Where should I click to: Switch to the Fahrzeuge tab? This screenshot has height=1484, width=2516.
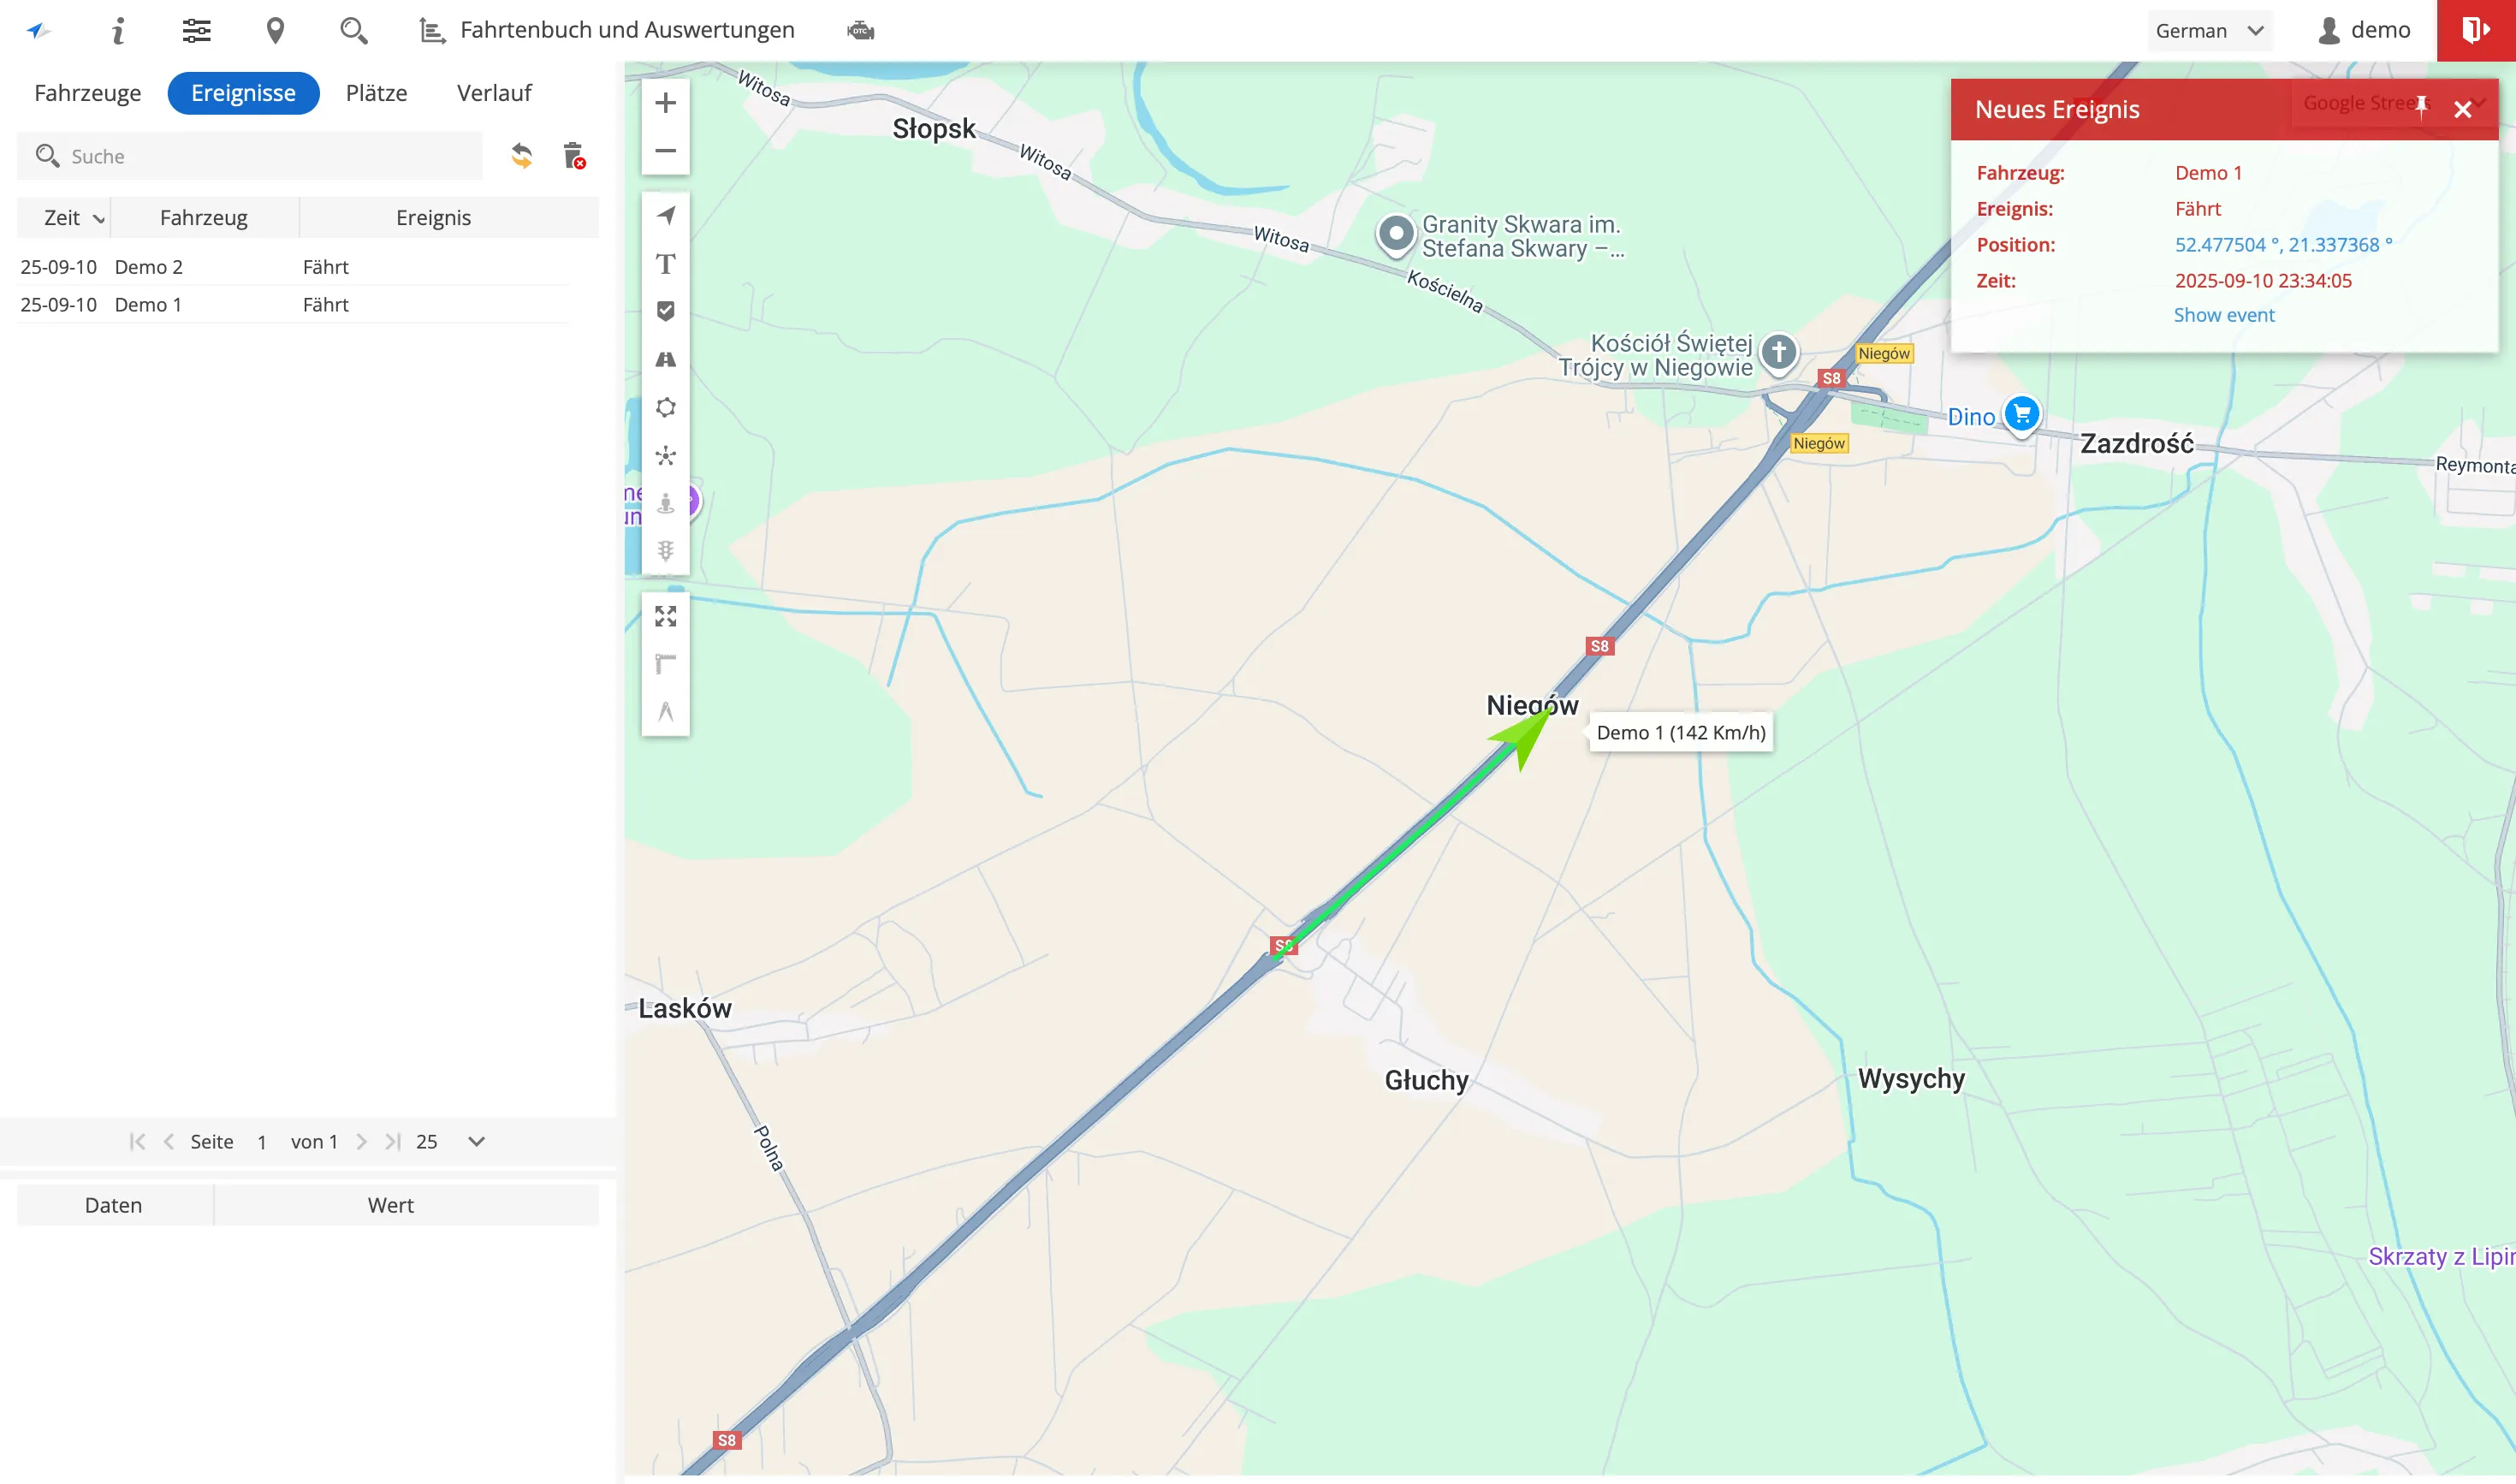(88, 93)
